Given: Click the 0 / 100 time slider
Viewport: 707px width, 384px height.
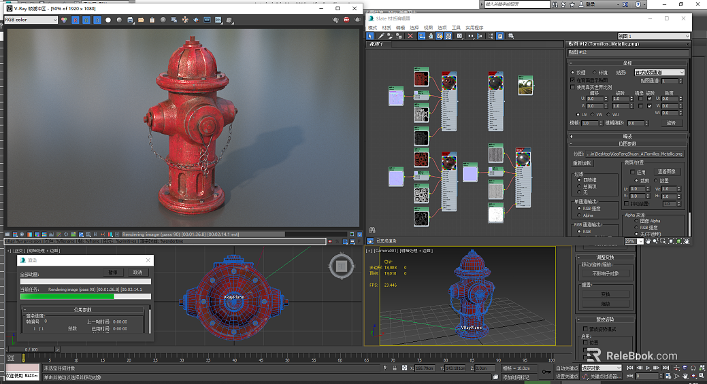Looking at the screenshot, I should (x=31, y=349).
